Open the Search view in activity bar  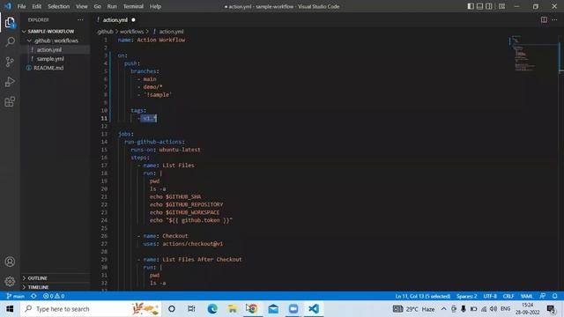tap(10, 41)
